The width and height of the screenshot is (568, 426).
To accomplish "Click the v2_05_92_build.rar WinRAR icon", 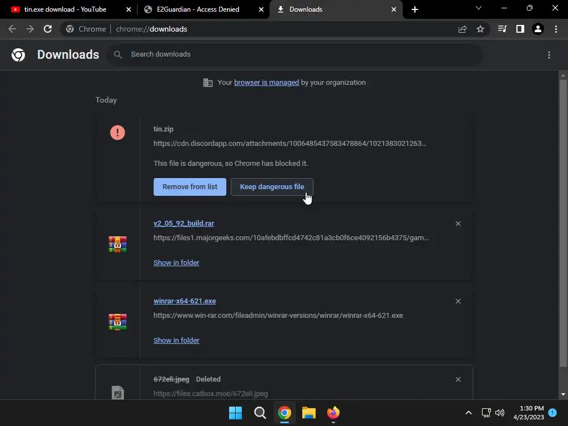I will click(x=118, y=244).
